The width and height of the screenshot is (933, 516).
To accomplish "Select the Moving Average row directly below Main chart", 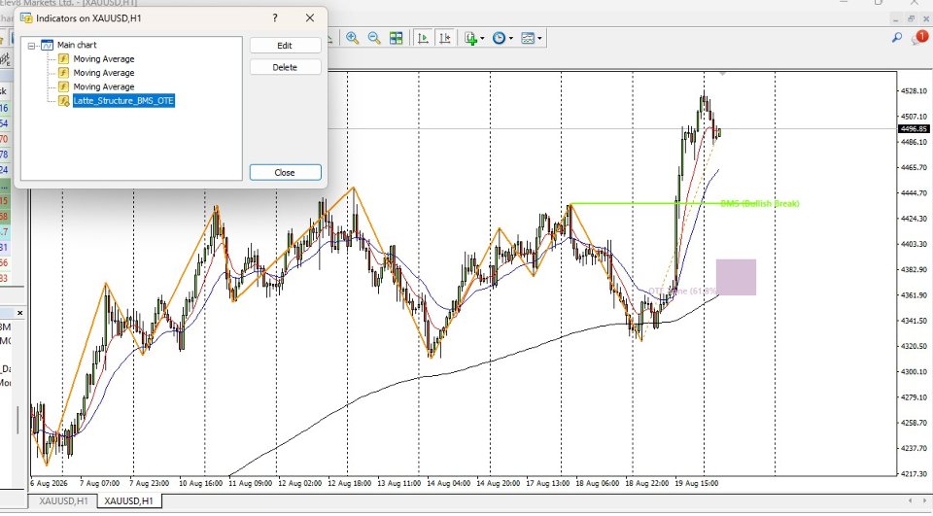I will (104, 59).
